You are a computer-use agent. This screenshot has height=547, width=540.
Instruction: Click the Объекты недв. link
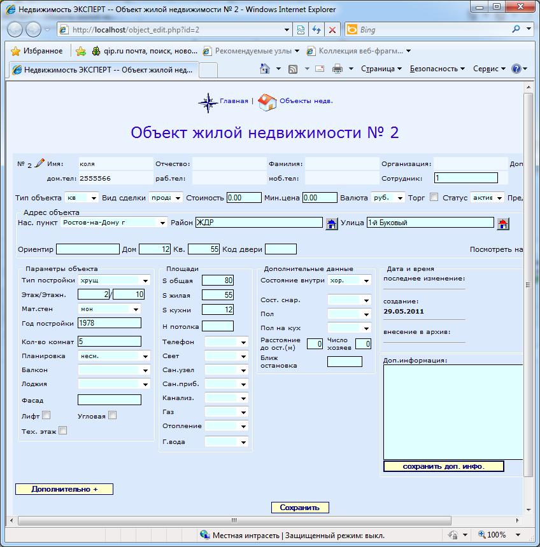(306, 101)
